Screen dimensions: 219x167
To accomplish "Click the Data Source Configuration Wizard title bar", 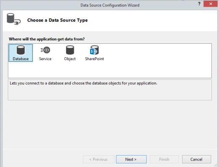I will tap(110, 5).
